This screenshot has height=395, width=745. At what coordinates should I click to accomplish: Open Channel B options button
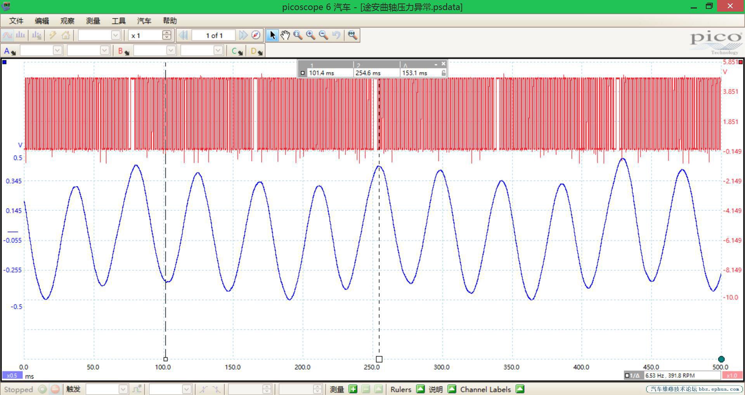click(123, 51)
